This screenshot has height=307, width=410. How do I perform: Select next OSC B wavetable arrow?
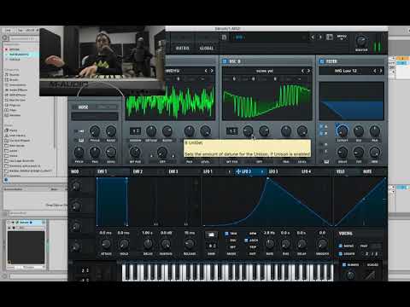click(308, 71)
